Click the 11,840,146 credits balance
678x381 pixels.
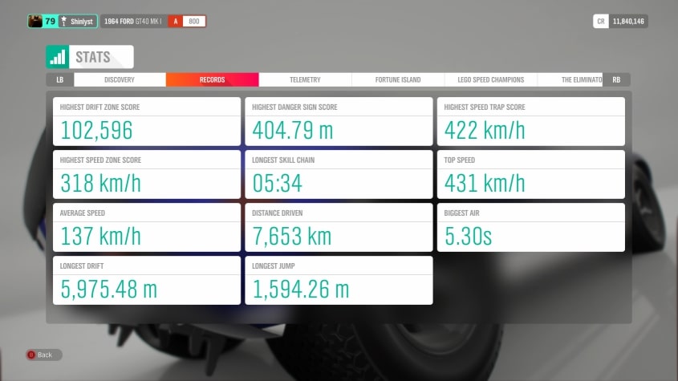[629, 22]
